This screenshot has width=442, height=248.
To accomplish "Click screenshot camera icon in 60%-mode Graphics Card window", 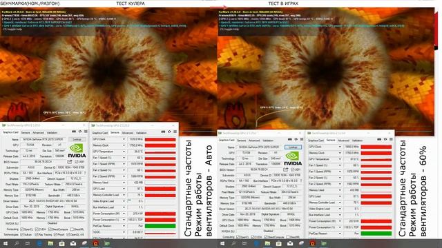I will 290,139.
